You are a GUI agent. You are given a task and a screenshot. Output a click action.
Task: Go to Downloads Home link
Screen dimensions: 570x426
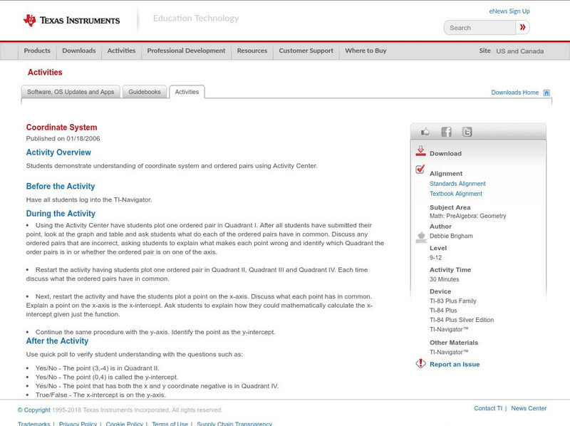(x=514, y=93)
